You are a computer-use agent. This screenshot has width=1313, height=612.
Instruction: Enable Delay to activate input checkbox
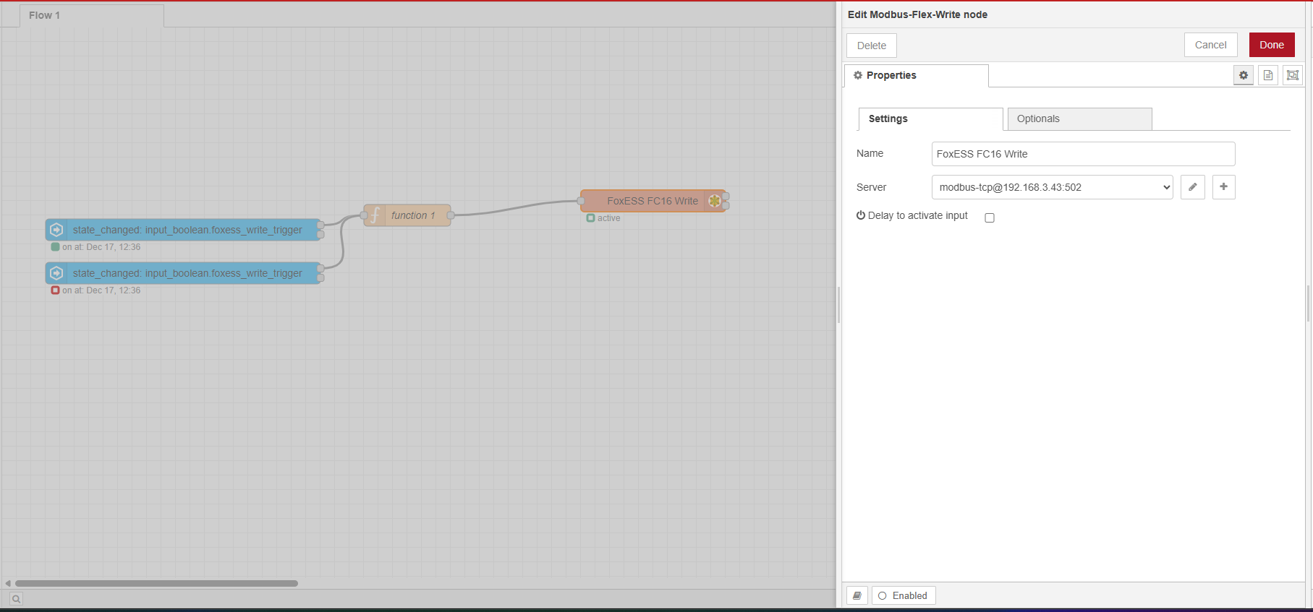989,217
